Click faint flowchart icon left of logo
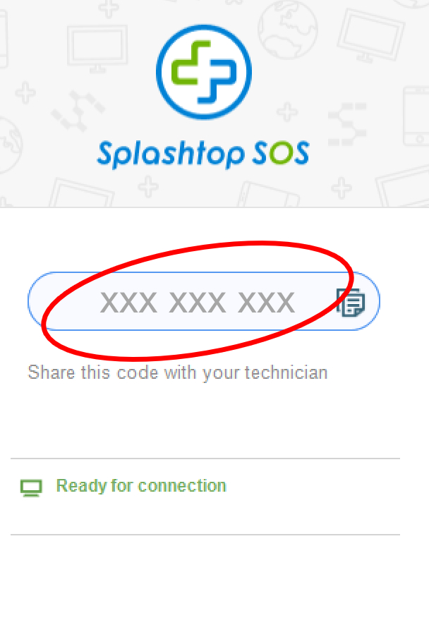This screenshot has width=429, height=625. (x=78, y=111)
